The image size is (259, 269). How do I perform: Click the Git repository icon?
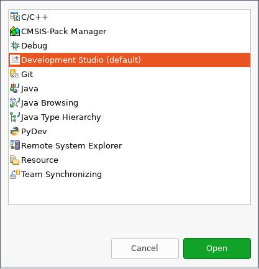15,74
